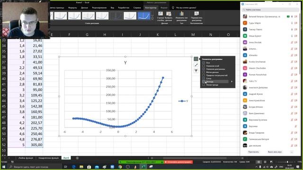303x170 pixels.
Task: Click Строка/столбец switch data icon
Action: pos(160,14)
